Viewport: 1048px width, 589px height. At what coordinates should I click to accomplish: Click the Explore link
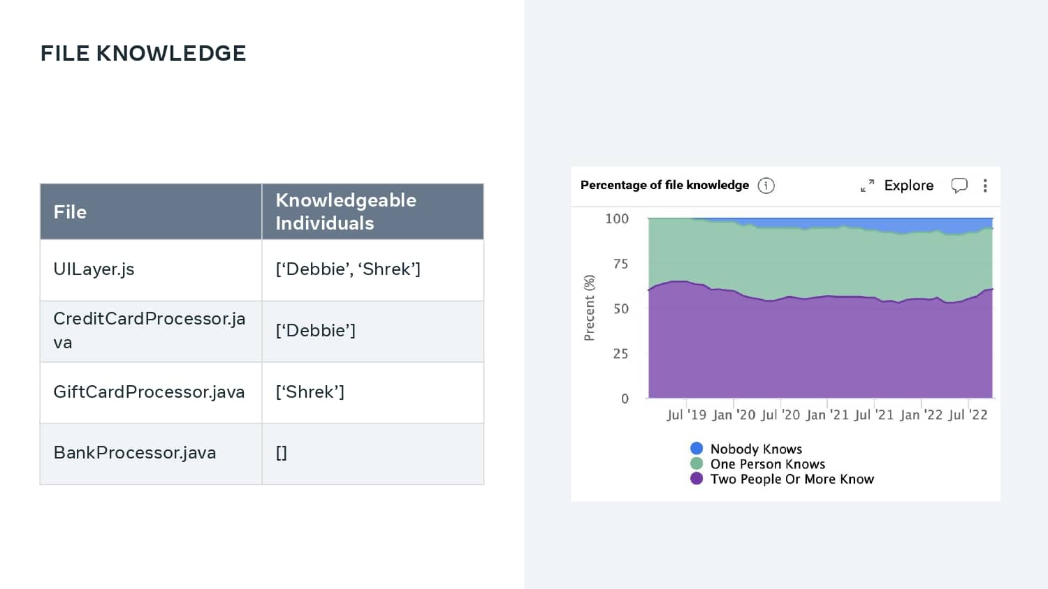tap(908, 186)
